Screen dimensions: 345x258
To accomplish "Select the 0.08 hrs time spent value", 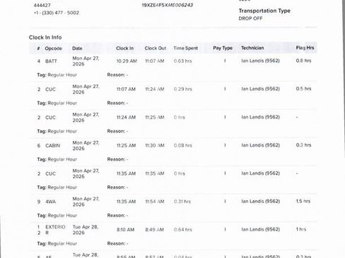I will click(x=183, y=145).
